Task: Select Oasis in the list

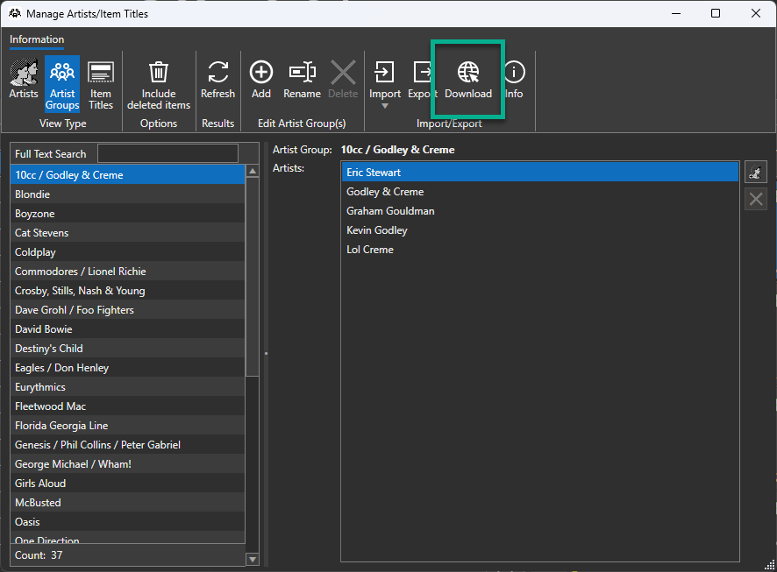Action: [127, 522]
